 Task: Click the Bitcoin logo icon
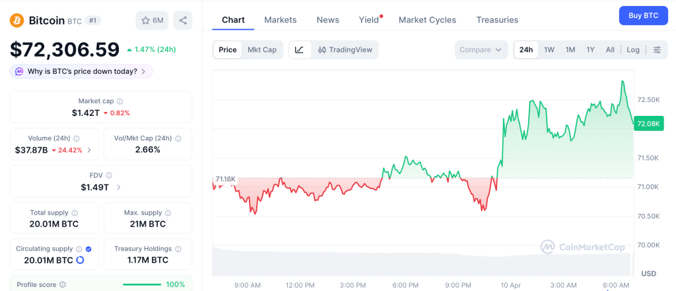(17, 20)
